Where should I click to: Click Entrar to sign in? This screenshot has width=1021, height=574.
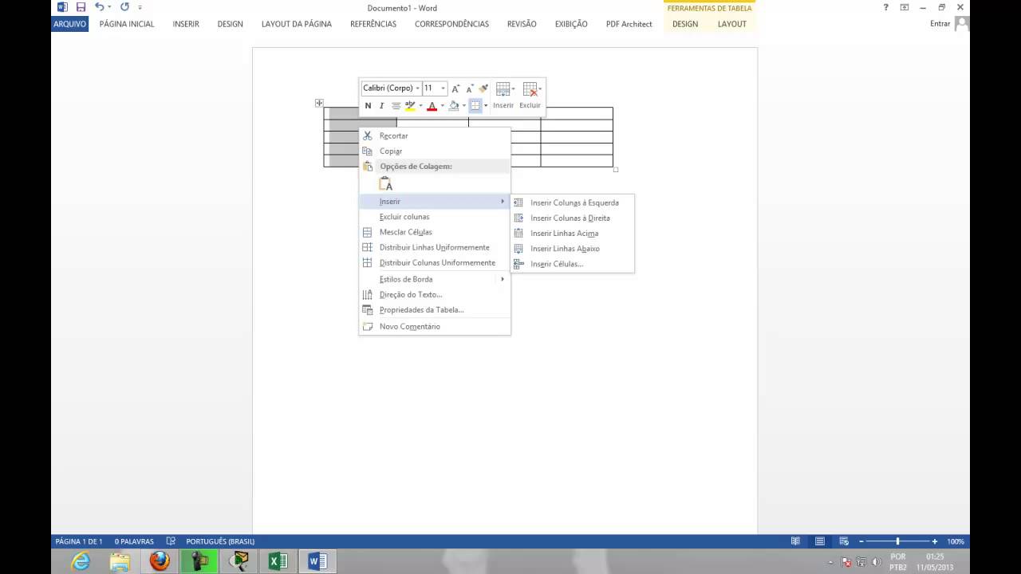pyautogui.click(x=940, y=24)
